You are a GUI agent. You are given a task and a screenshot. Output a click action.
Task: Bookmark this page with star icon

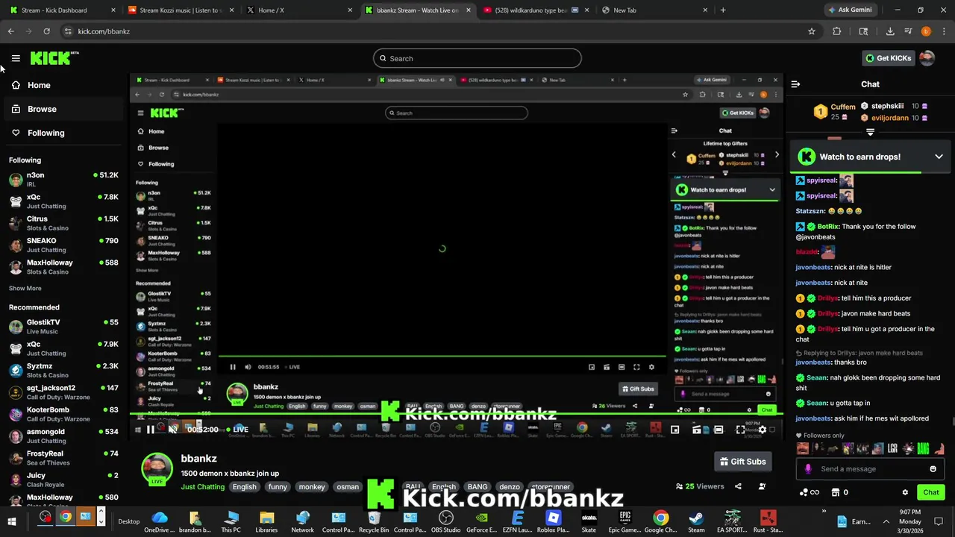pos(812,31)
